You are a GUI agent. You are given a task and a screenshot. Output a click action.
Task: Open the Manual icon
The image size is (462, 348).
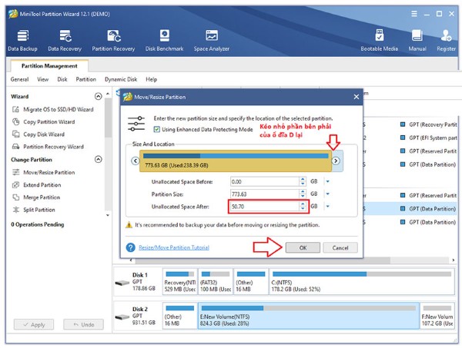pyautogui.click(x=417, y=40)
